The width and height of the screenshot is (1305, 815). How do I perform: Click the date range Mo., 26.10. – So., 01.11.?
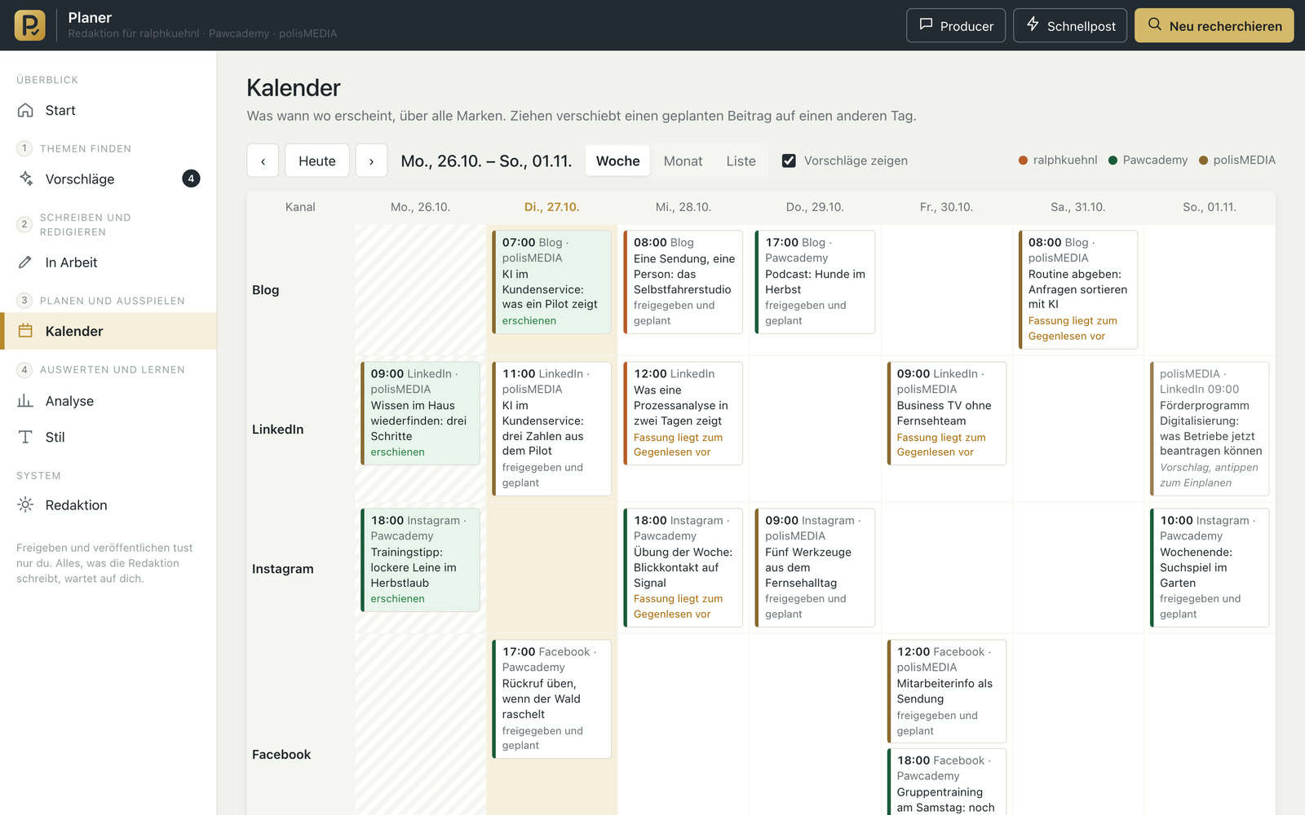point(486,161)
